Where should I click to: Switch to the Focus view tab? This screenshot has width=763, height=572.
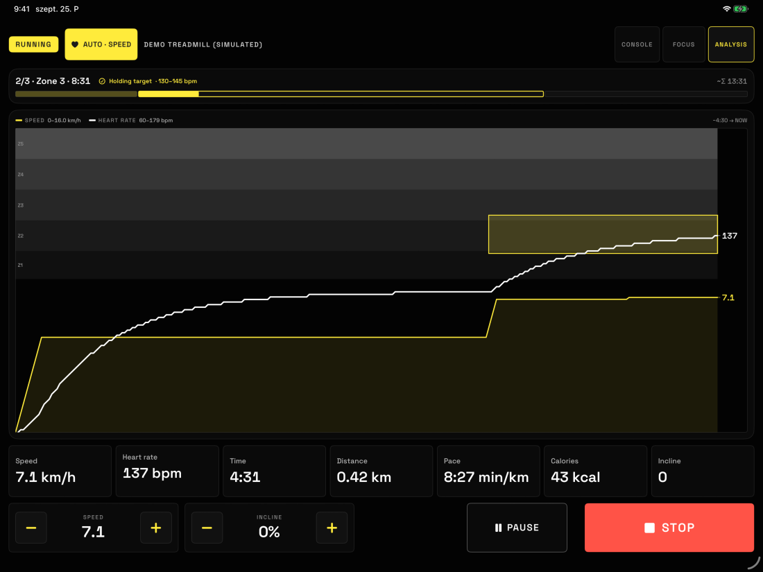(x=684, y=44)
